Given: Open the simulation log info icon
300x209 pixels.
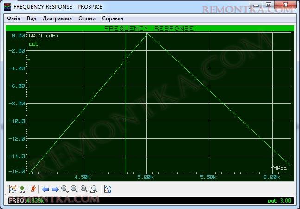Looking at the screenshot, I should pos(108,189).
